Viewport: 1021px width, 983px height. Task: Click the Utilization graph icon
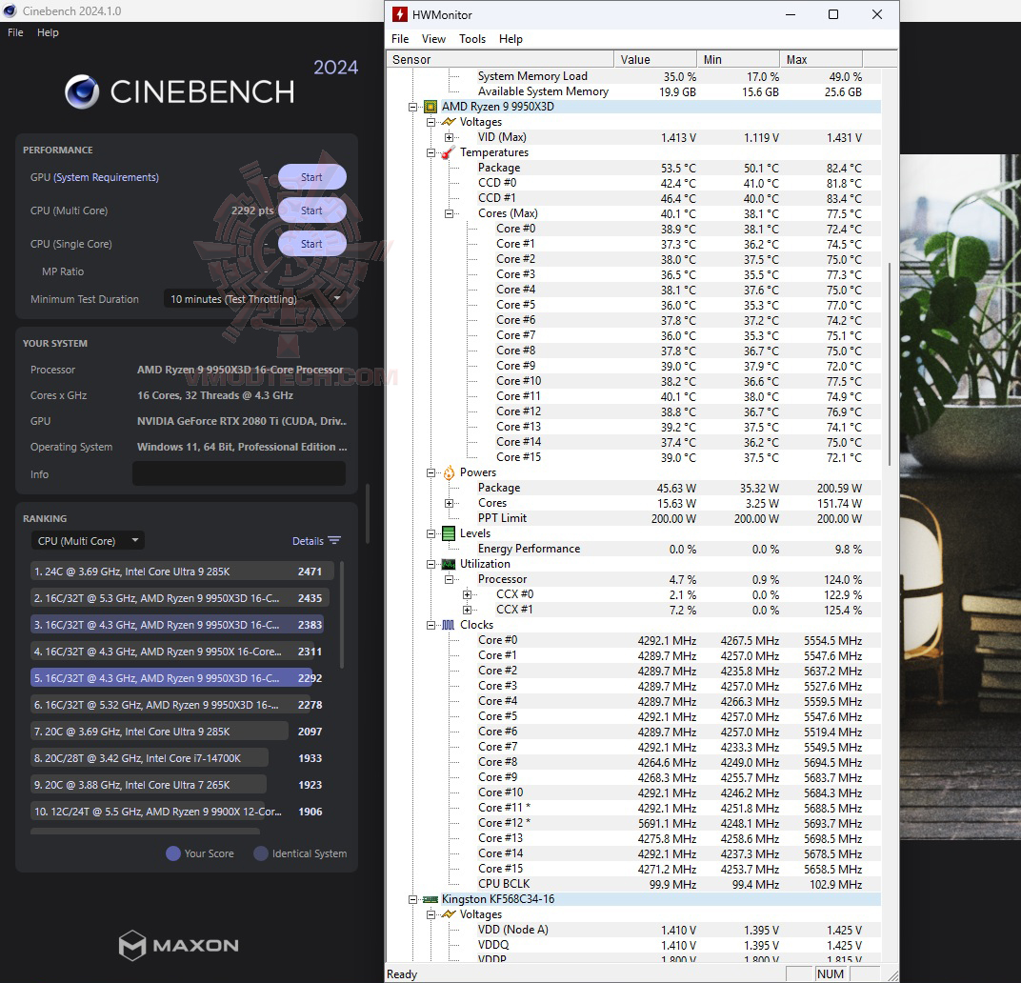pyautogui.click(x=449, y=564)
